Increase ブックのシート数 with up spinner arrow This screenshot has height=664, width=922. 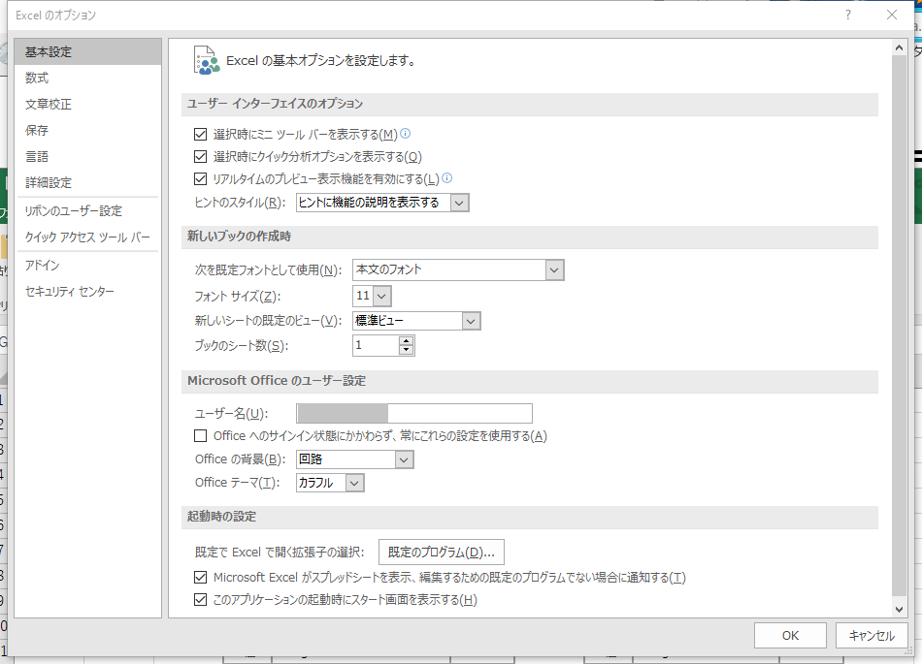click(406, 341)
